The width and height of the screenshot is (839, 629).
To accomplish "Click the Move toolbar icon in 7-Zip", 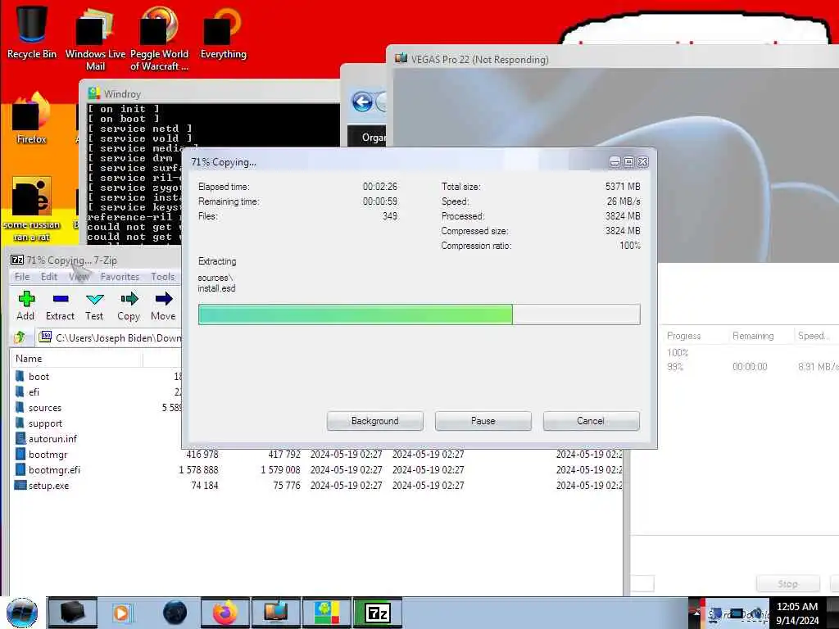I will coord(163,305).
